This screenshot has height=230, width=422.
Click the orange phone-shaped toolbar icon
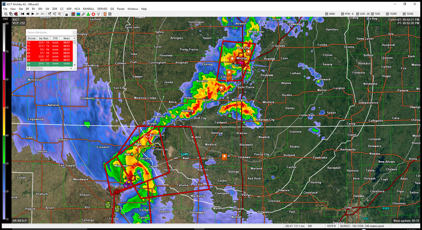[105, 14]
